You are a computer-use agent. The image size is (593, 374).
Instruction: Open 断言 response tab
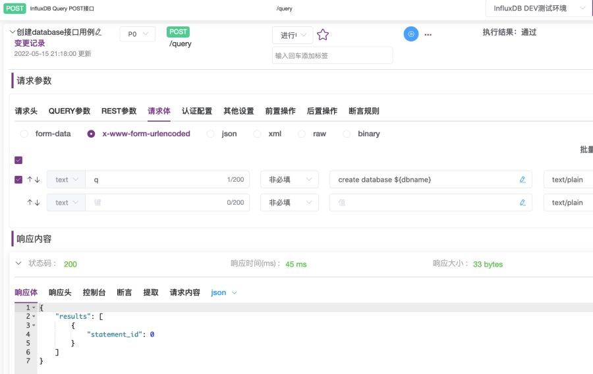(x=124, y=292)
